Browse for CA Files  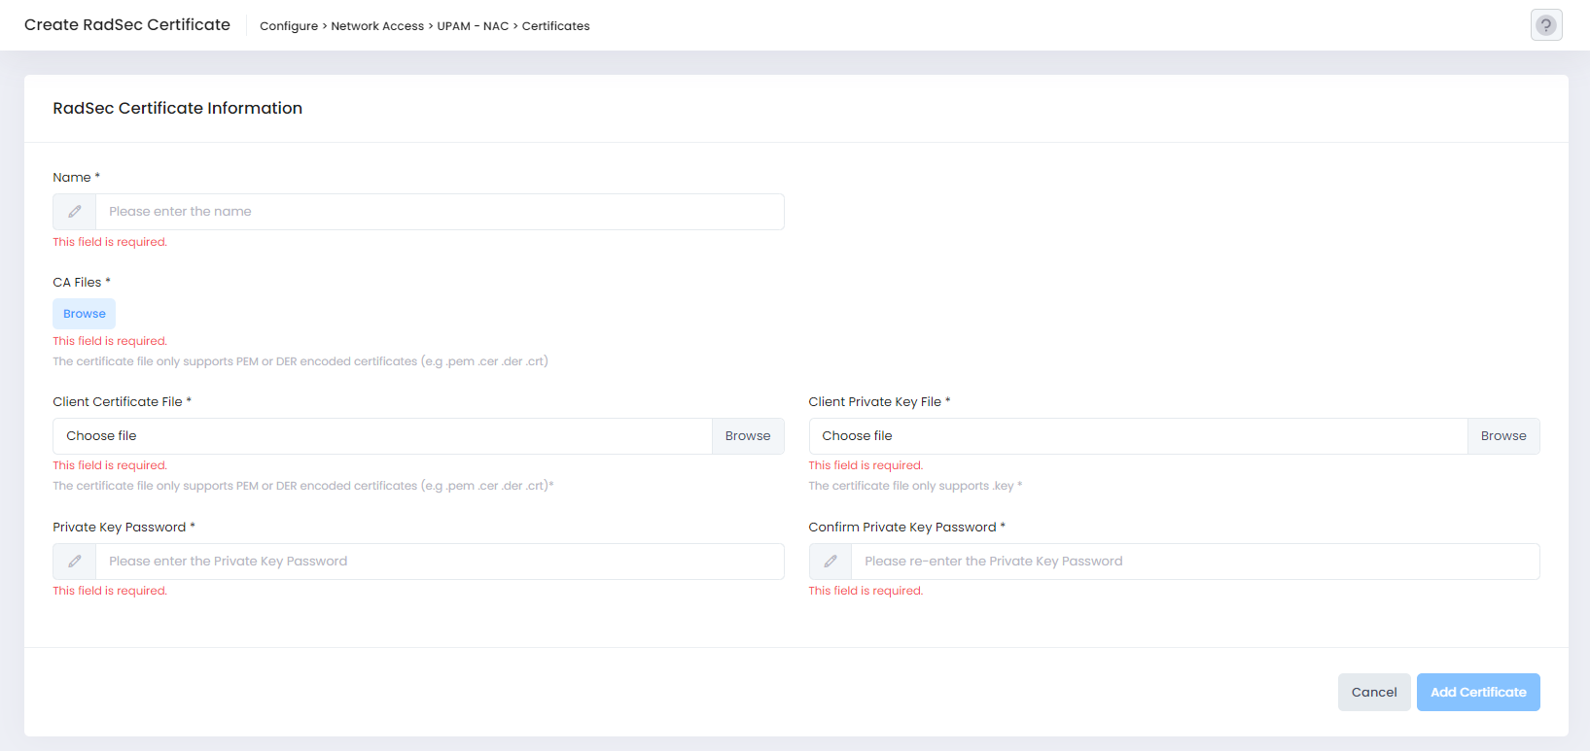[x=85, y=314]
